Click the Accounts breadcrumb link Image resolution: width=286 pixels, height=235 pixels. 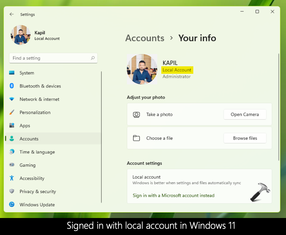pyautogui.click(x=145, y=38)
